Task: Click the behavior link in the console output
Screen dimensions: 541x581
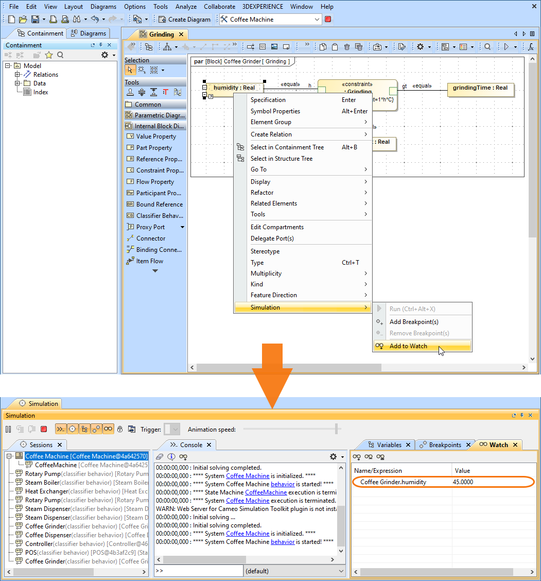Action: [283, 484]
